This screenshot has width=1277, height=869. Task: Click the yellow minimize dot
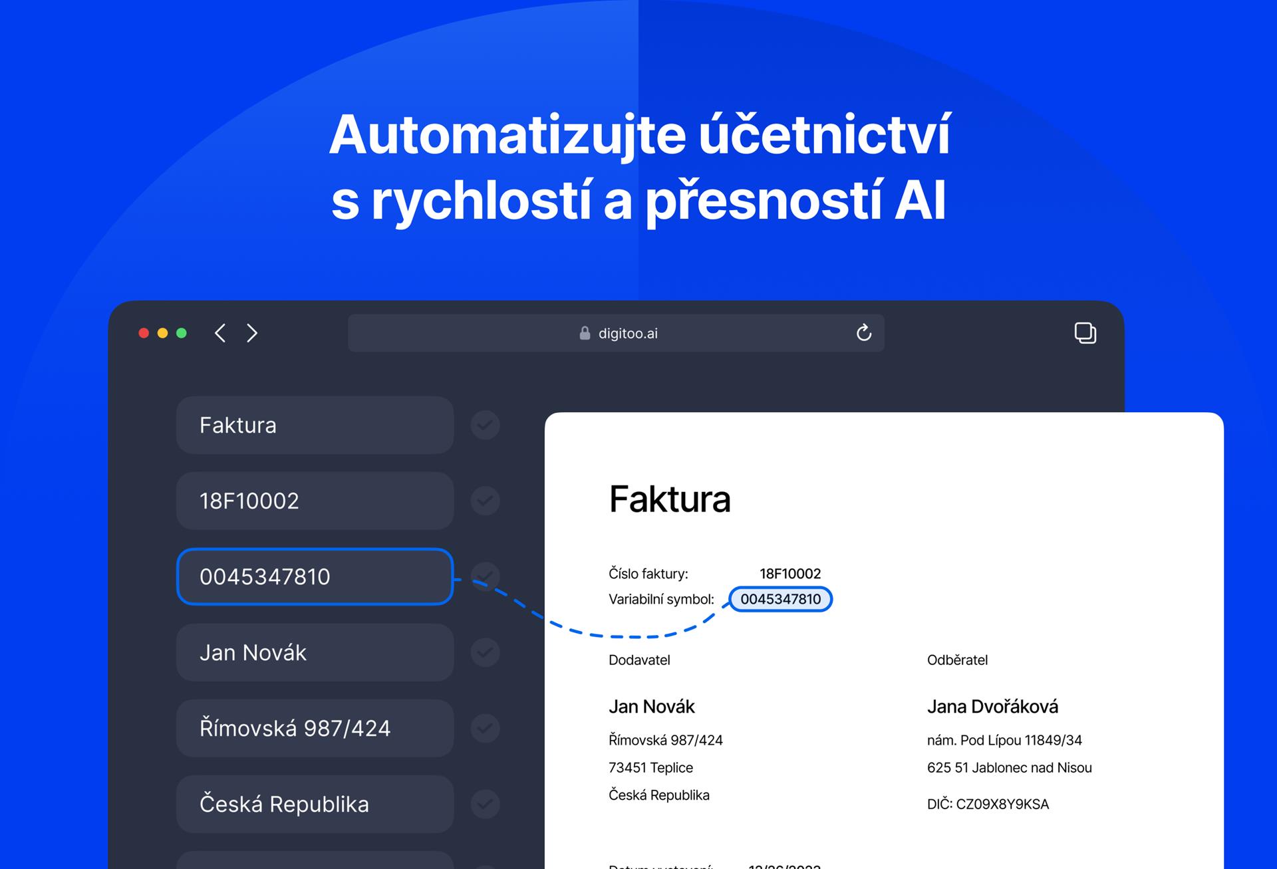pyautogui.click(x=162, y=333)
